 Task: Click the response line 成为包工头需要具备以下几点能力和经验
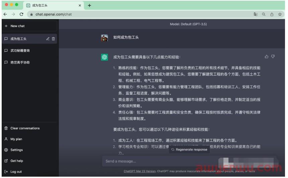[147, 57]
